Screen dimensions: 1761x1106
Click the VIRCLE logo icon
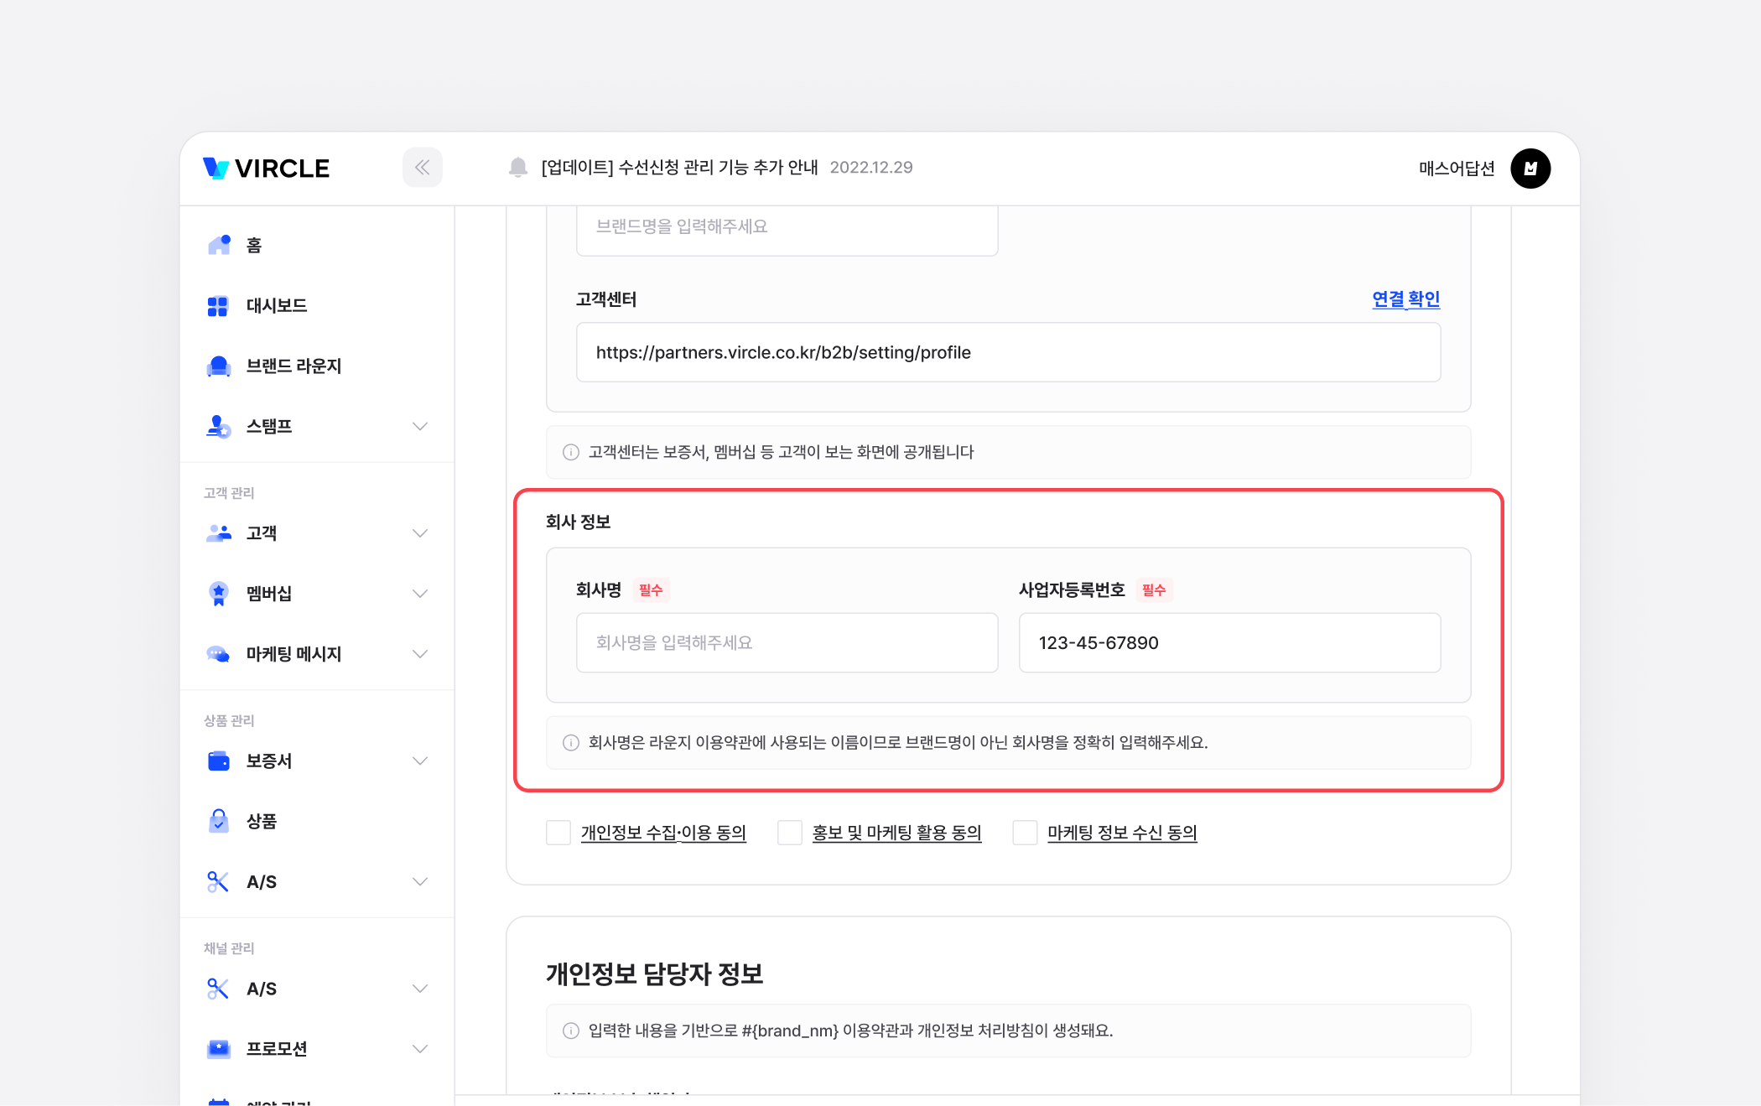[x=216, y=169]
